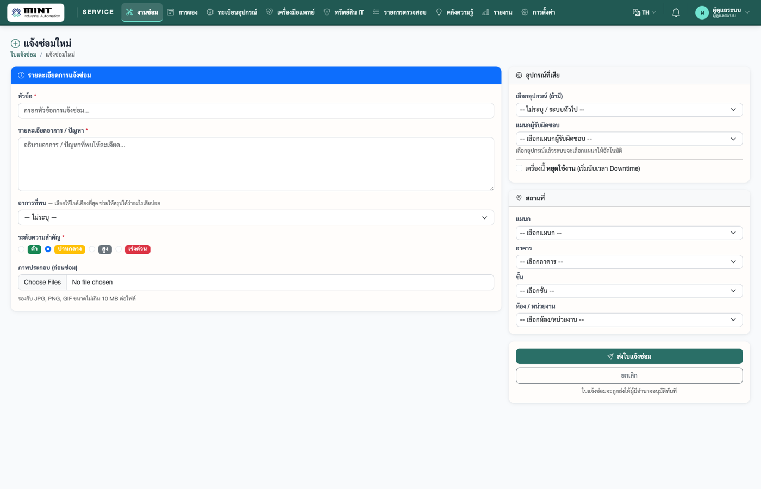
Task: Open the รายการตรวจสอบ menu item
Action: (400, 12)
